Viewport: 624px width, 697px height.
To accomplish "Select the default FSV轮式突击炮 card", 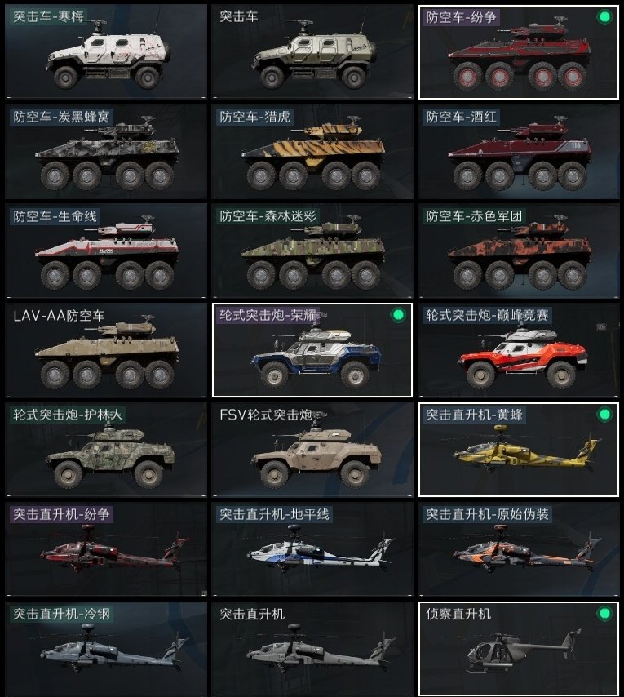I will (x=312, y=450).
